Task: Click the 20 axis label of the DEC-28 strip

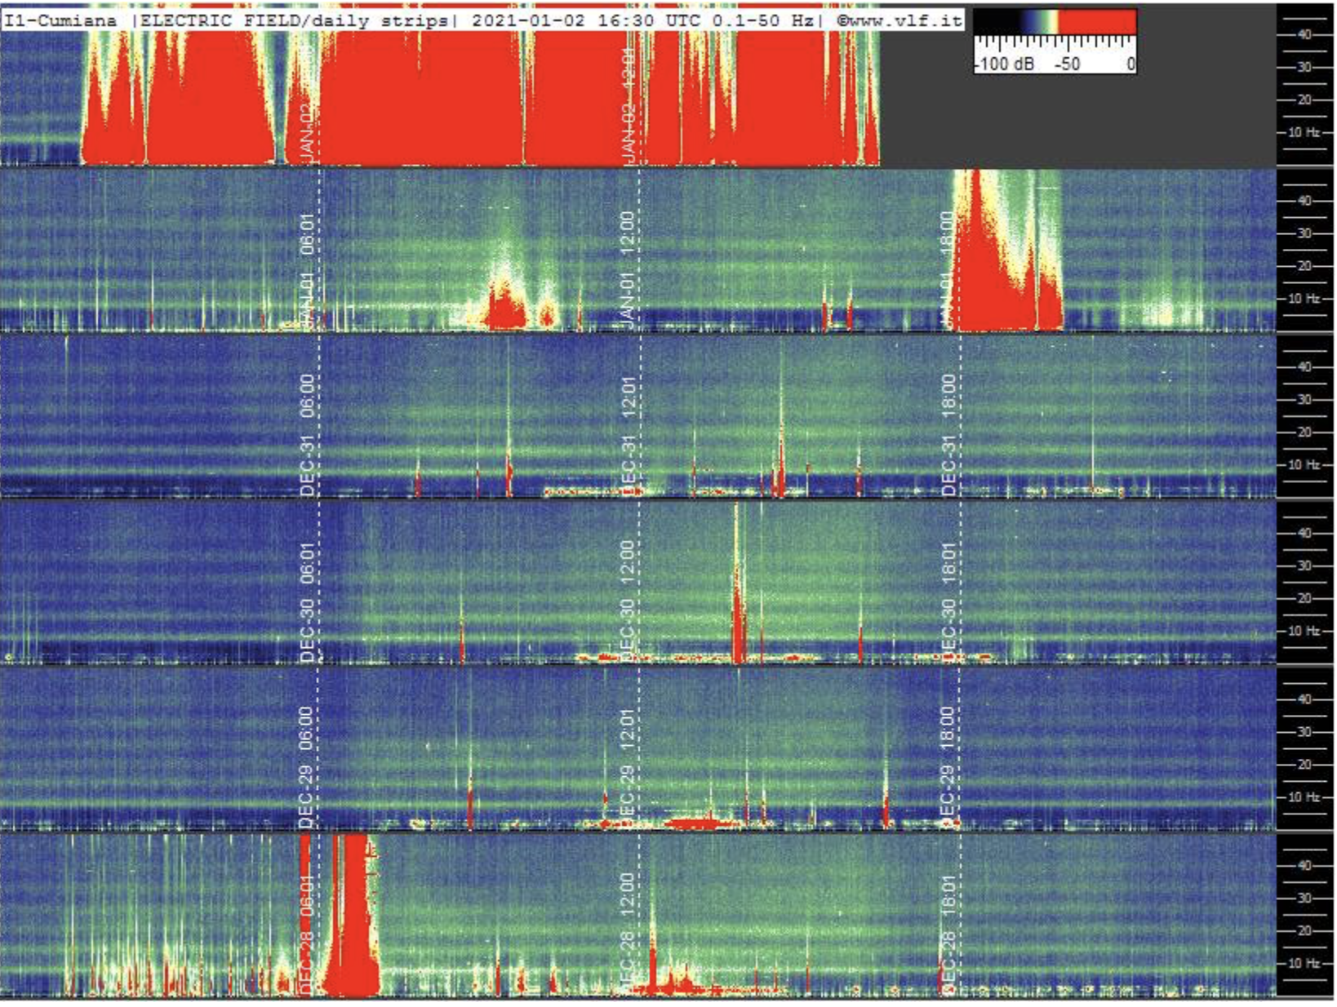Action: point(1304,930)
